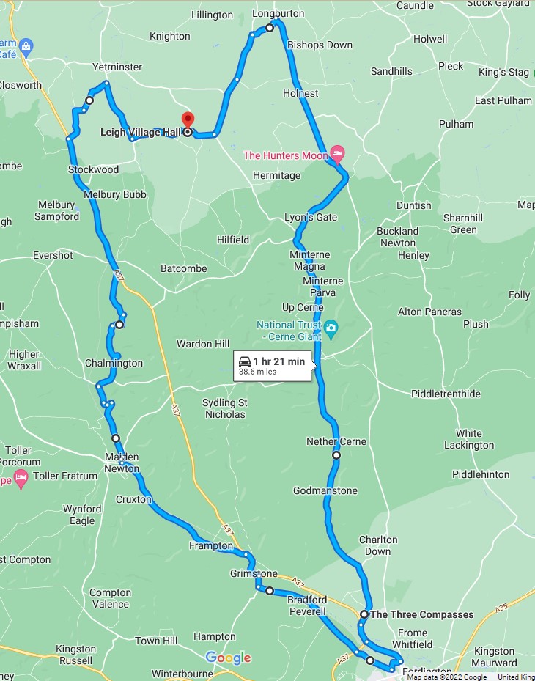
Task: Open the 1 hr 21 min route info box
Action: [x=273, y=366]
